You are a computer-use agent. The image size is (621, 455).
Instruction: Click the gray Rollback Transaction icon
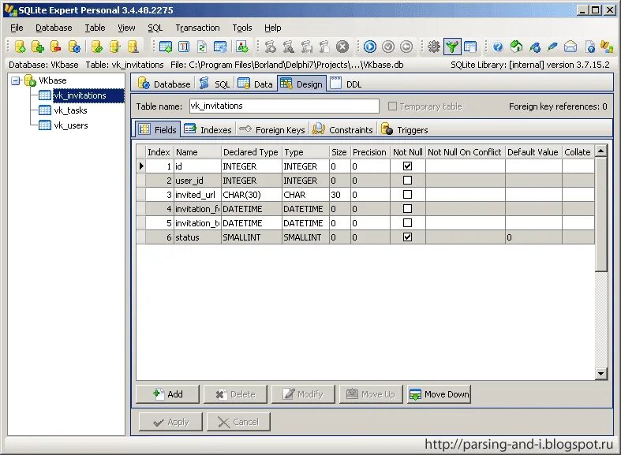pyautogui.click(x=406, y=47)
